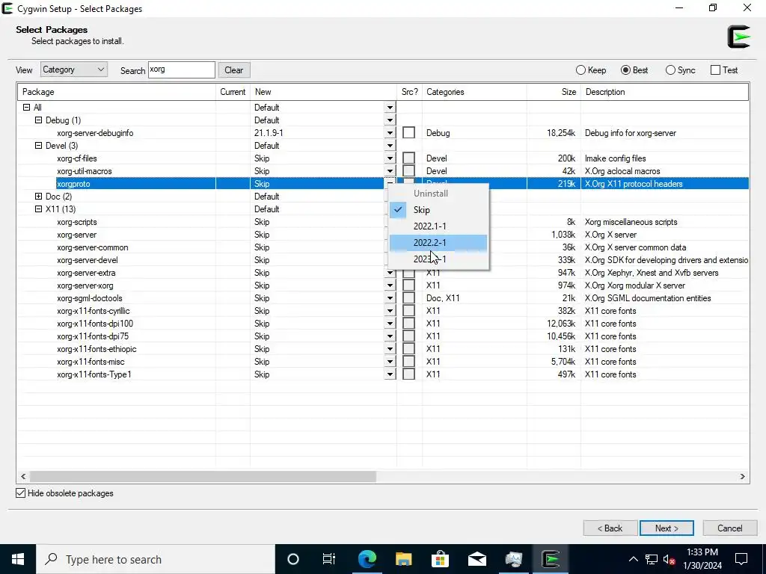Open File Explorer from the taskbar
Screen dimensions: 766x574
403,559
